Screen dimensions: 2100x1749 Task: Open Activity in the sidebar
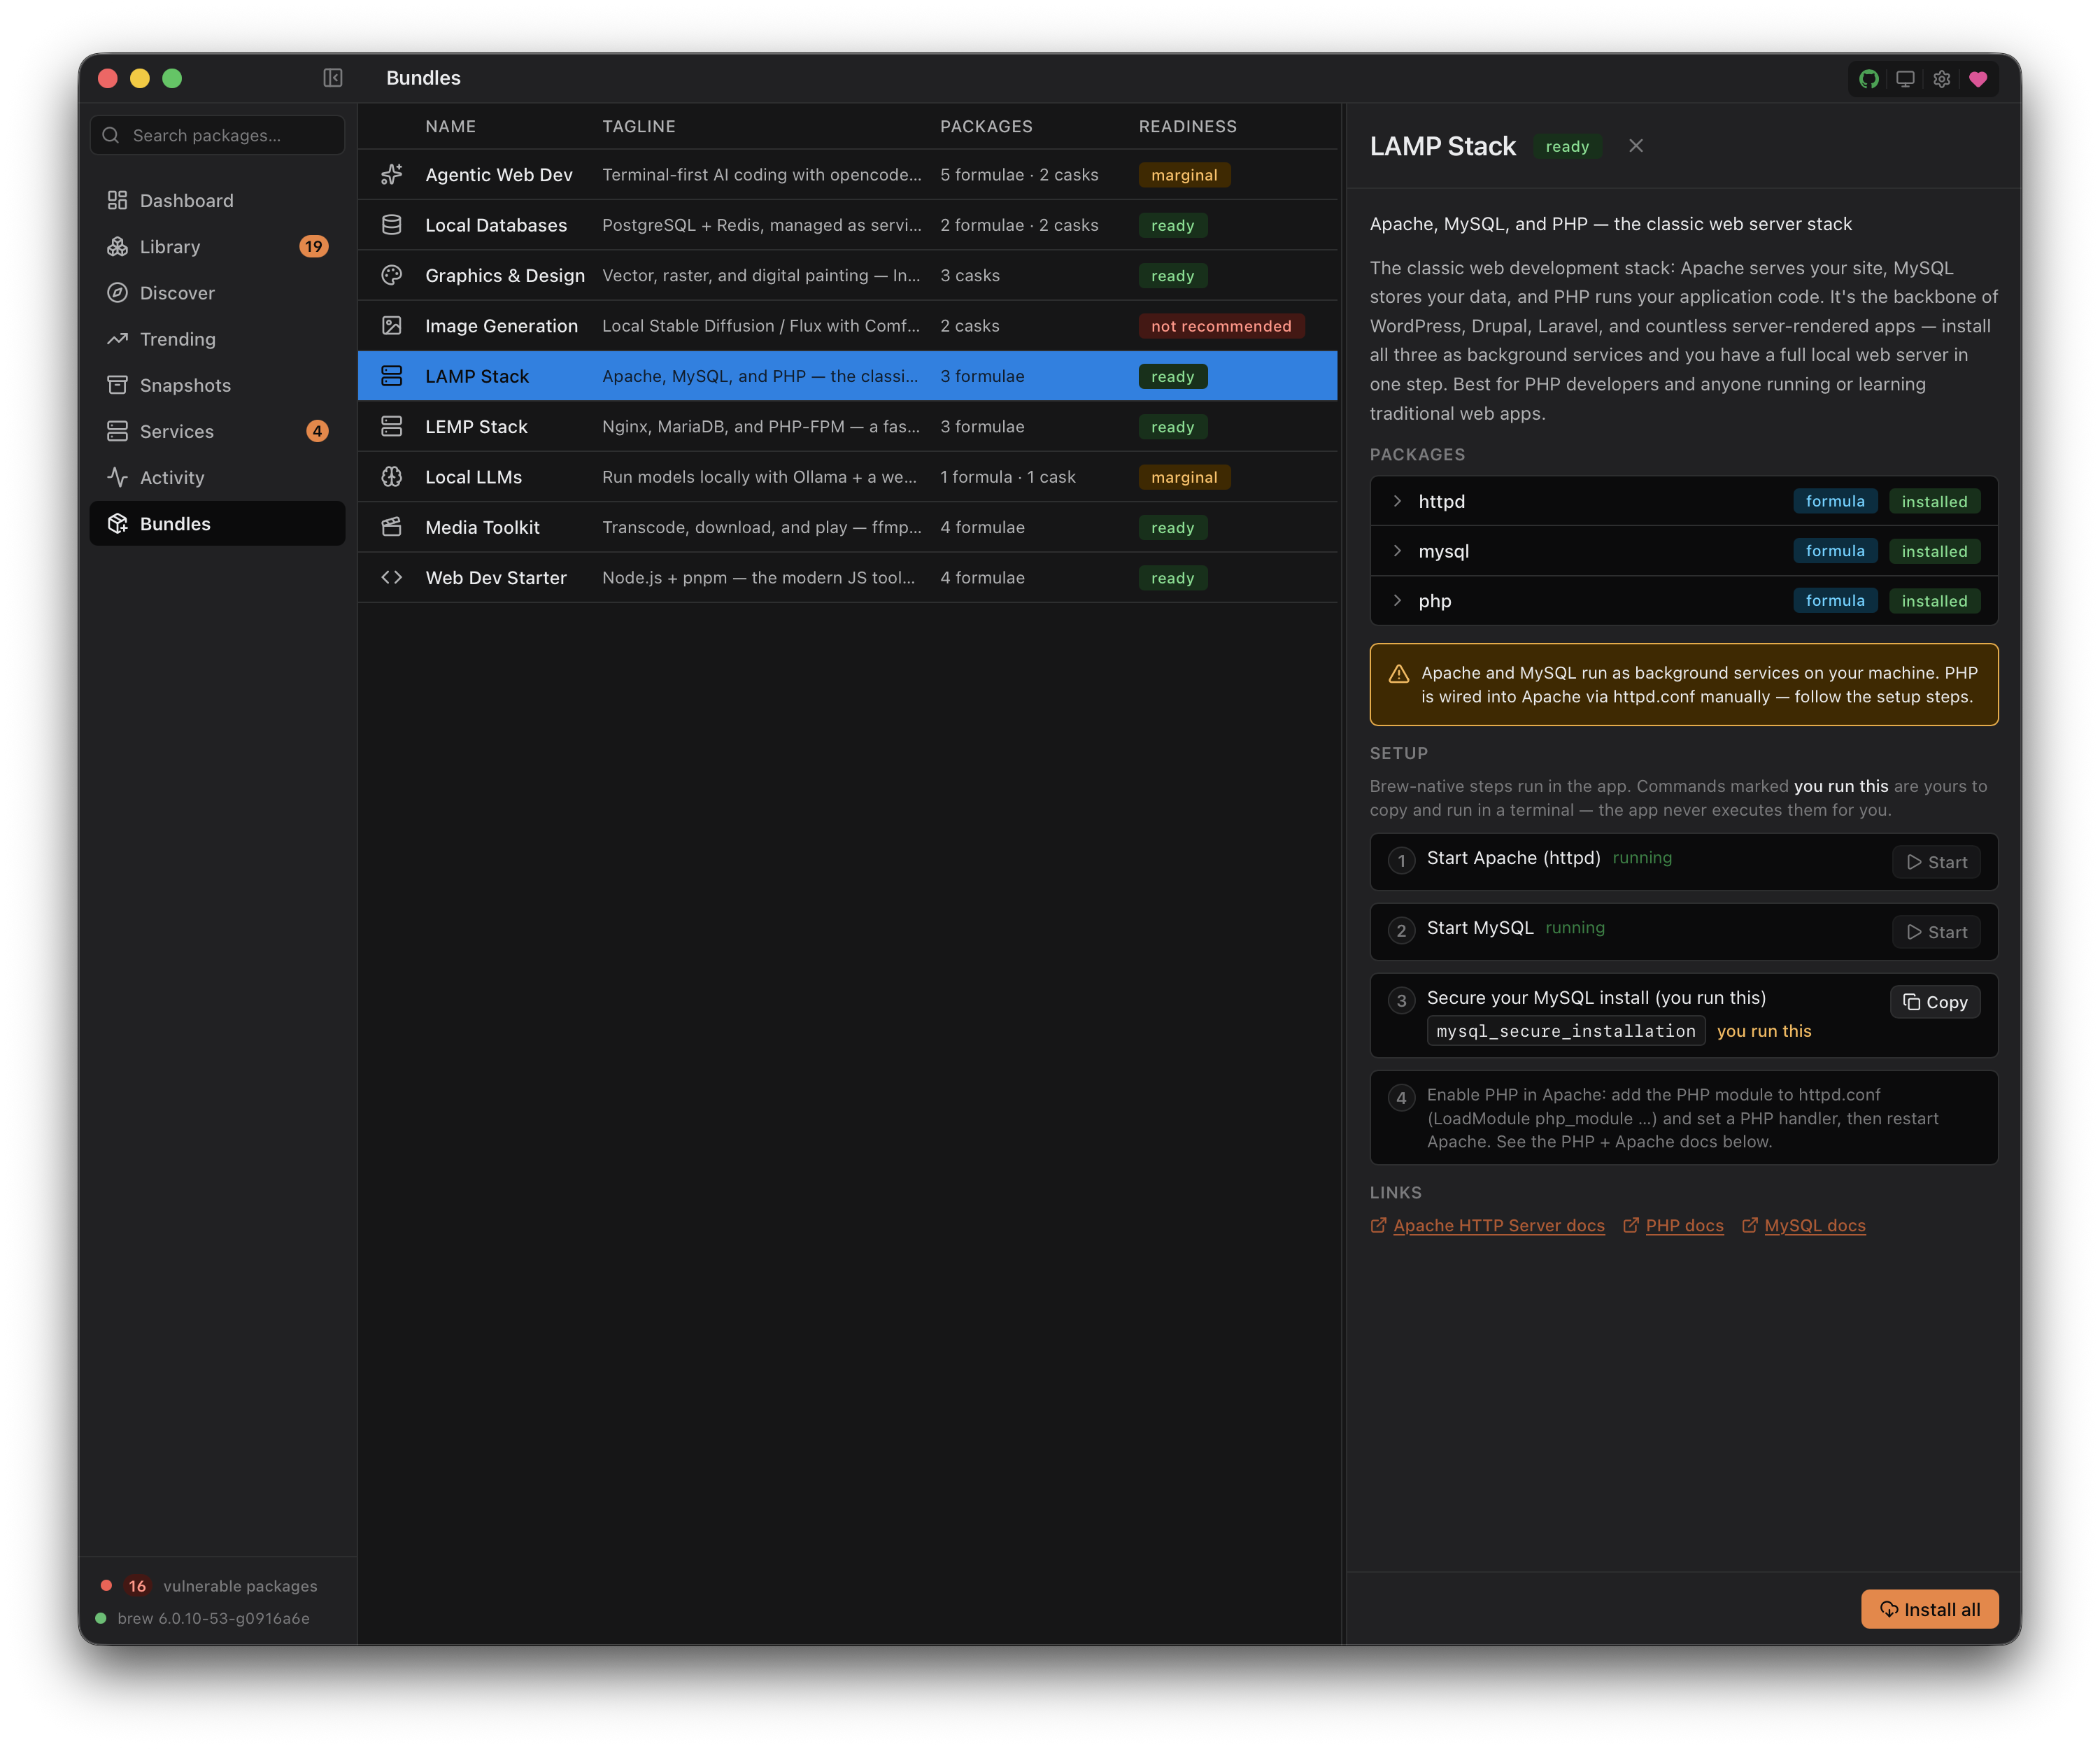pos(217,477)
